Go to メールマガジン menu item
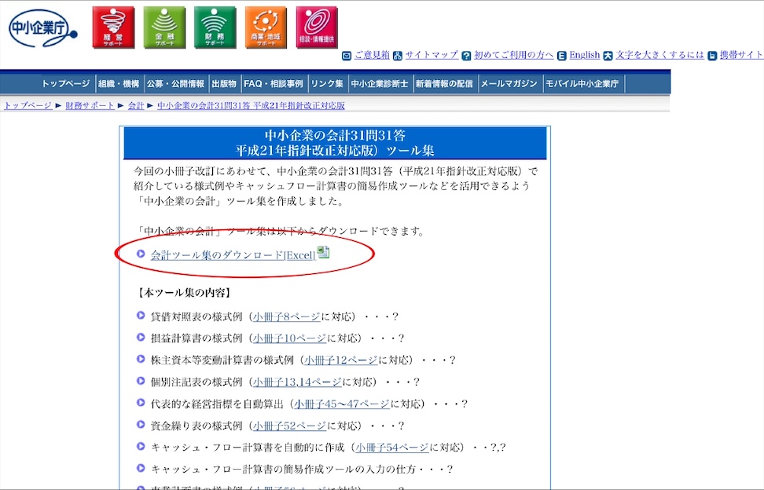Viewport: 764px width, 490px height. (x=509, y=84)
